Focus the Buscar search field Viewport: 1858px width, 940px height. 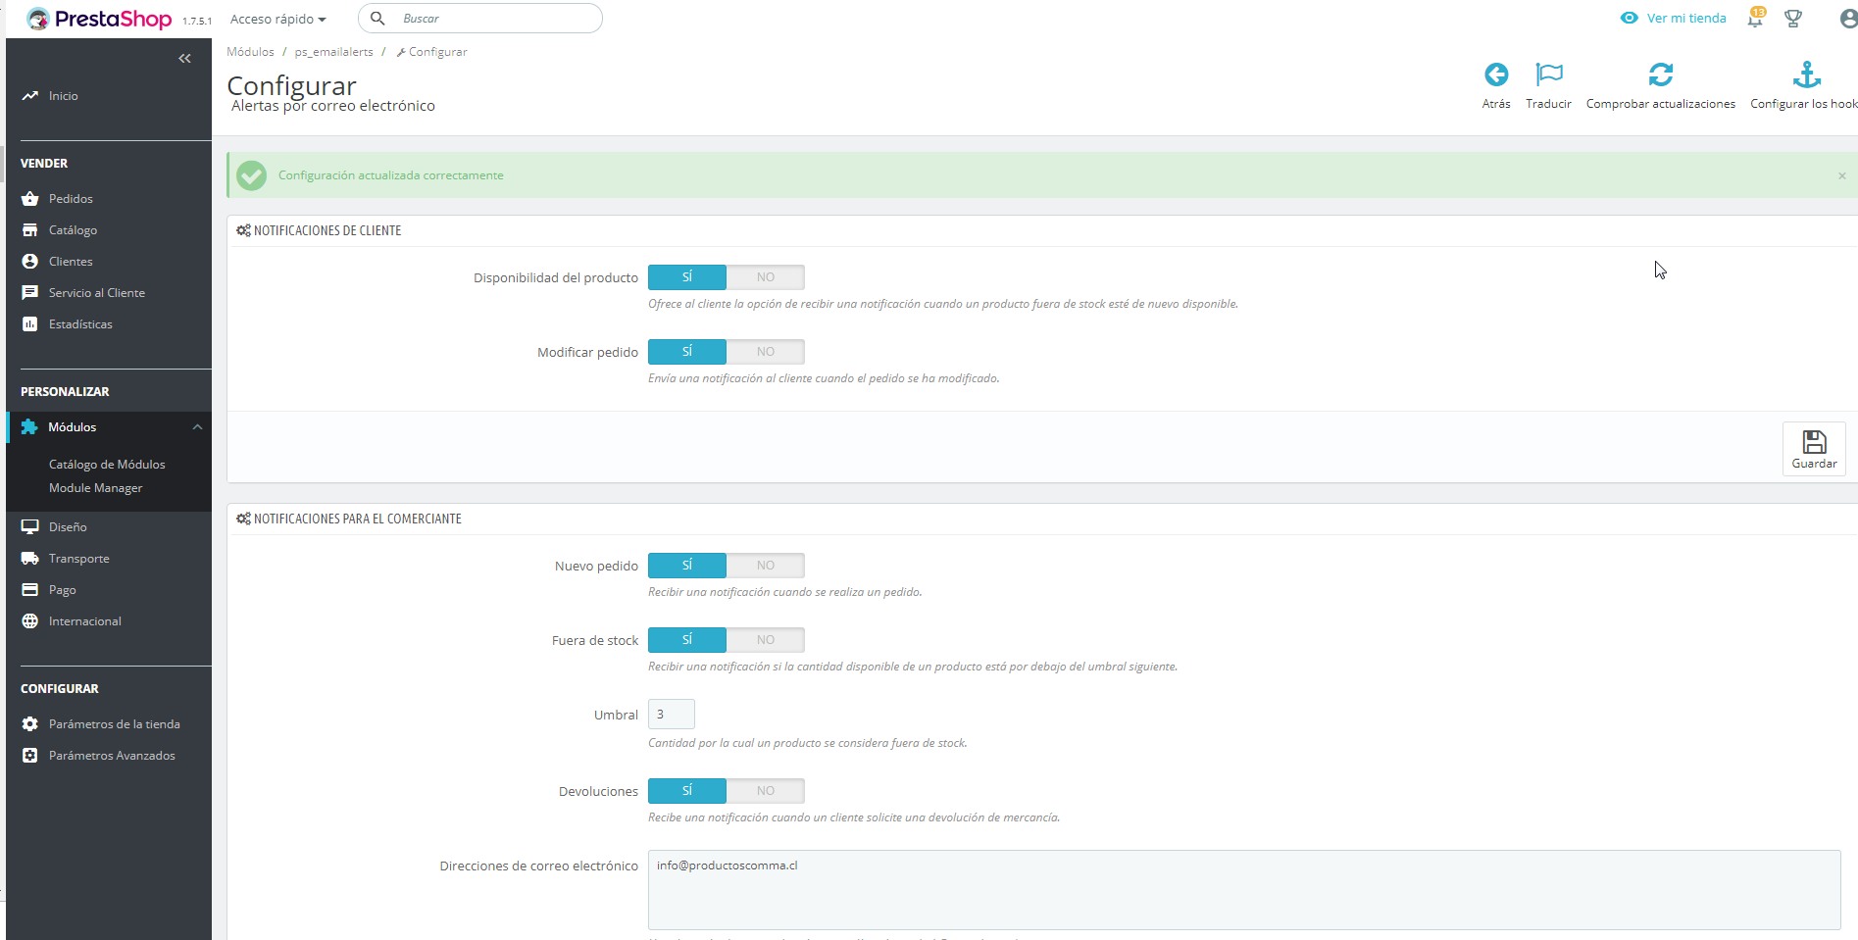coord(480,18)
